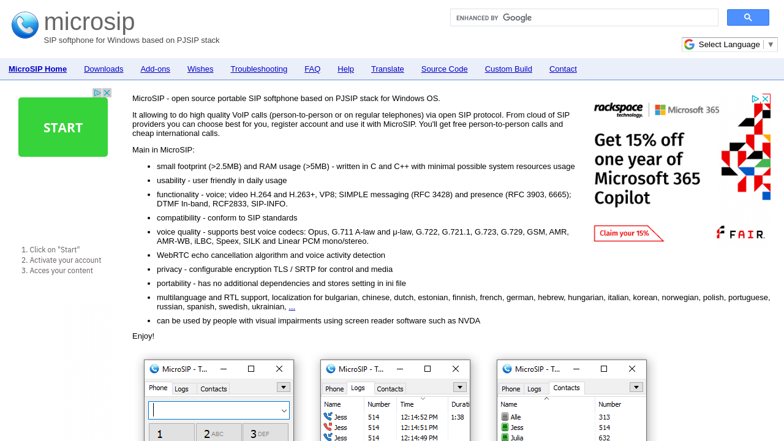
Task: Click the Contacts tab screenshot thumbnail
Action: pyautogui.click(x=571, y=401)
